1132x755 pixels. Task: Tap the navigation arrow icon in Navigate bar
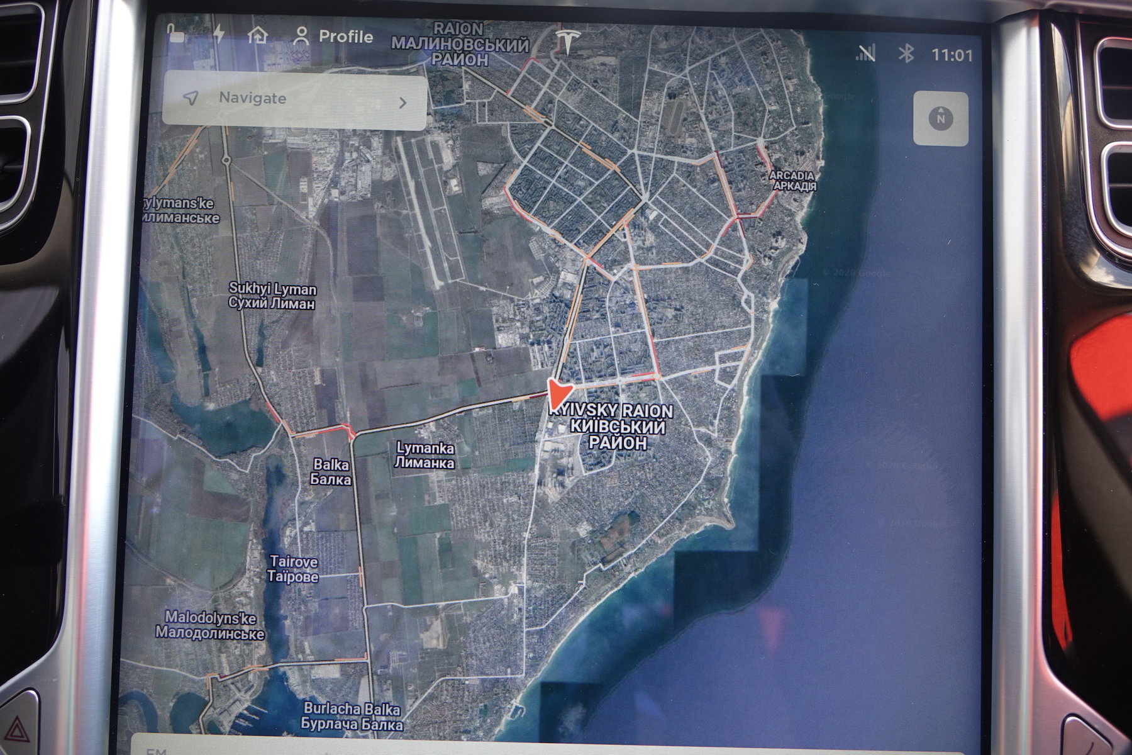click(x=191, y=98)
